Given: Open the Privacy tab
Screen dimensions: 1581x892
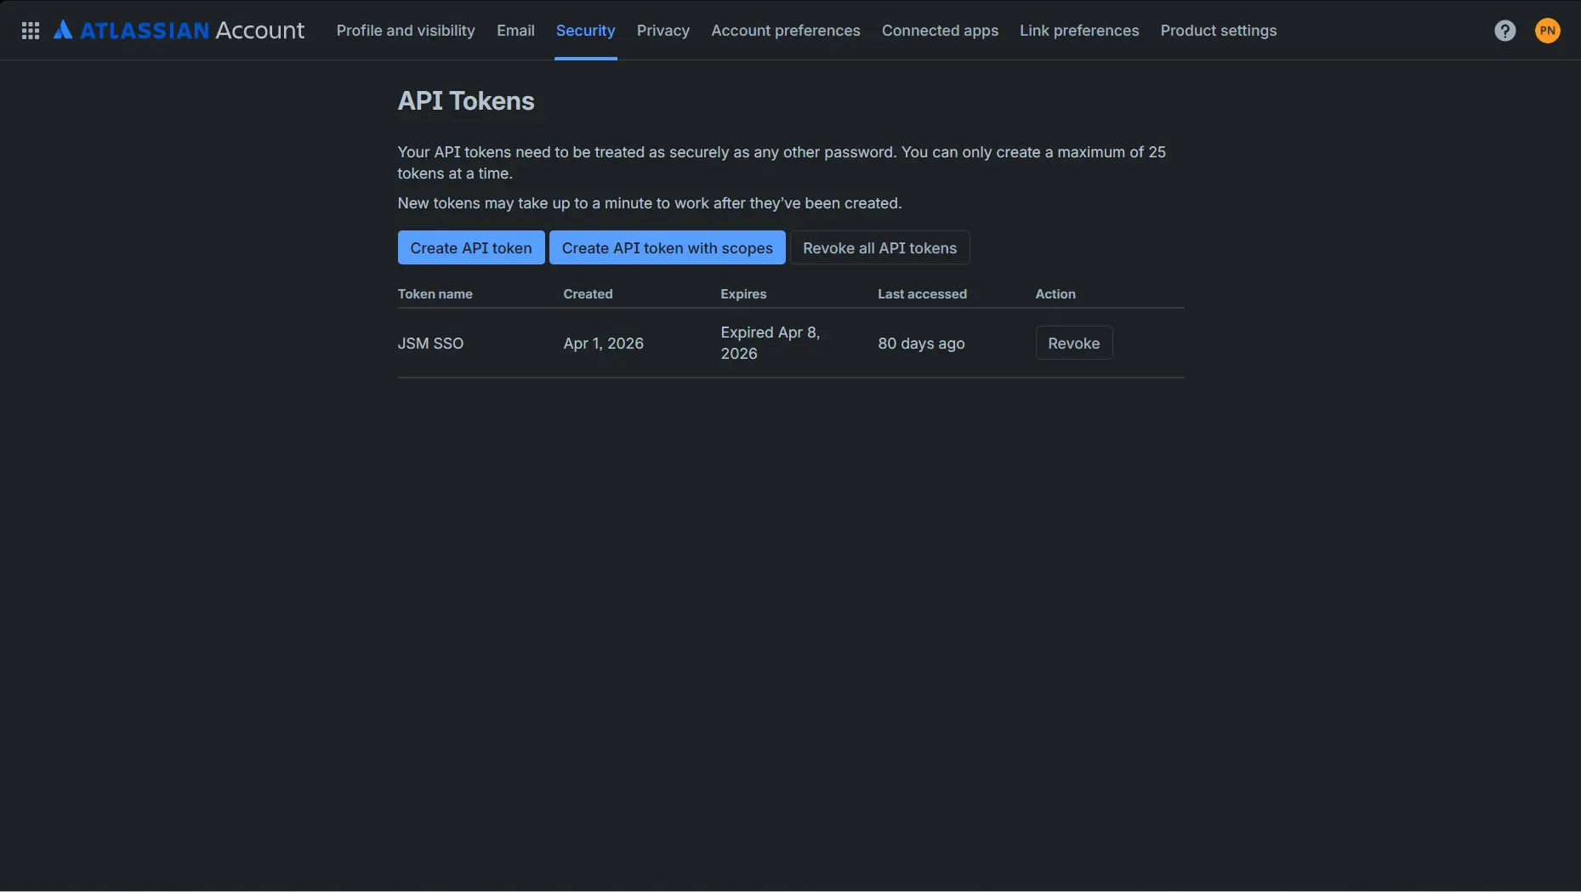Looking at the screenshot, I should (x=663, y=31).
